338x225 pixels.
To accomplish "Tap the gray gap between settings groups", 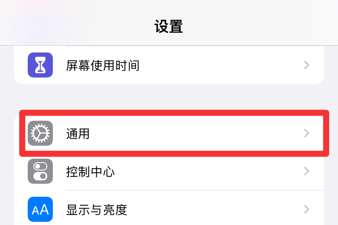I will click(169, 97).
